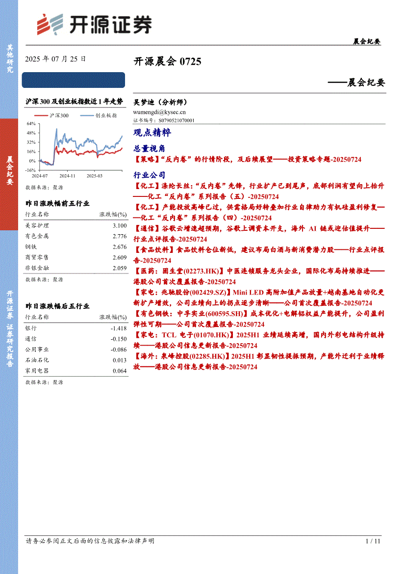Click the ——晨会纪要 subtitle
Viewport: 405px width, 574px height.
point(356,82)
